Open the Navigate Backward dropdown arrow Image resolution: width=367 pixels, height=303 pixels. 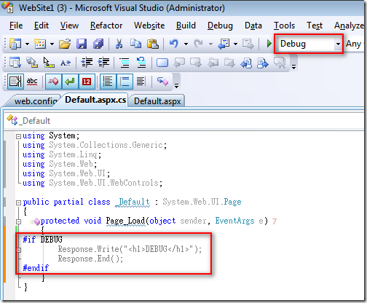tap(235, 44)
